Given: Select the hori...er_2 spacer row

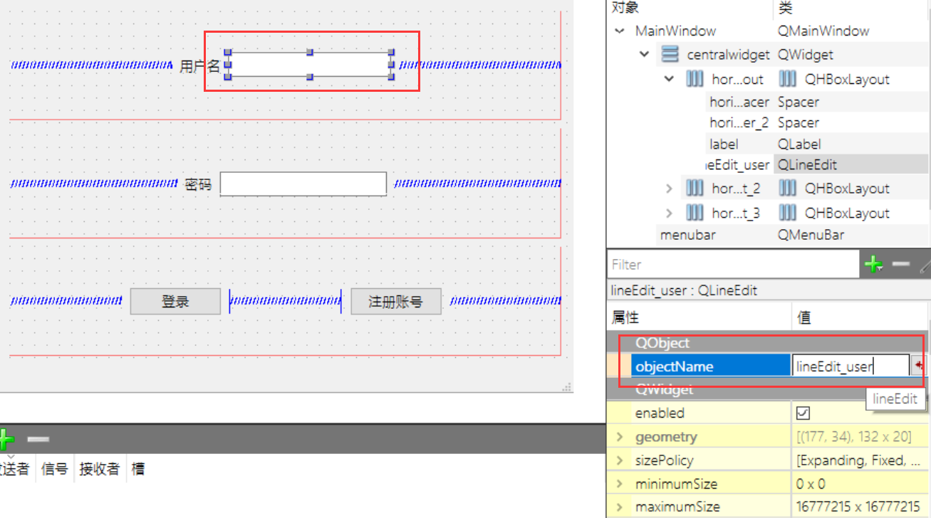Looking at the screenshot, I should tap(739, 122).
